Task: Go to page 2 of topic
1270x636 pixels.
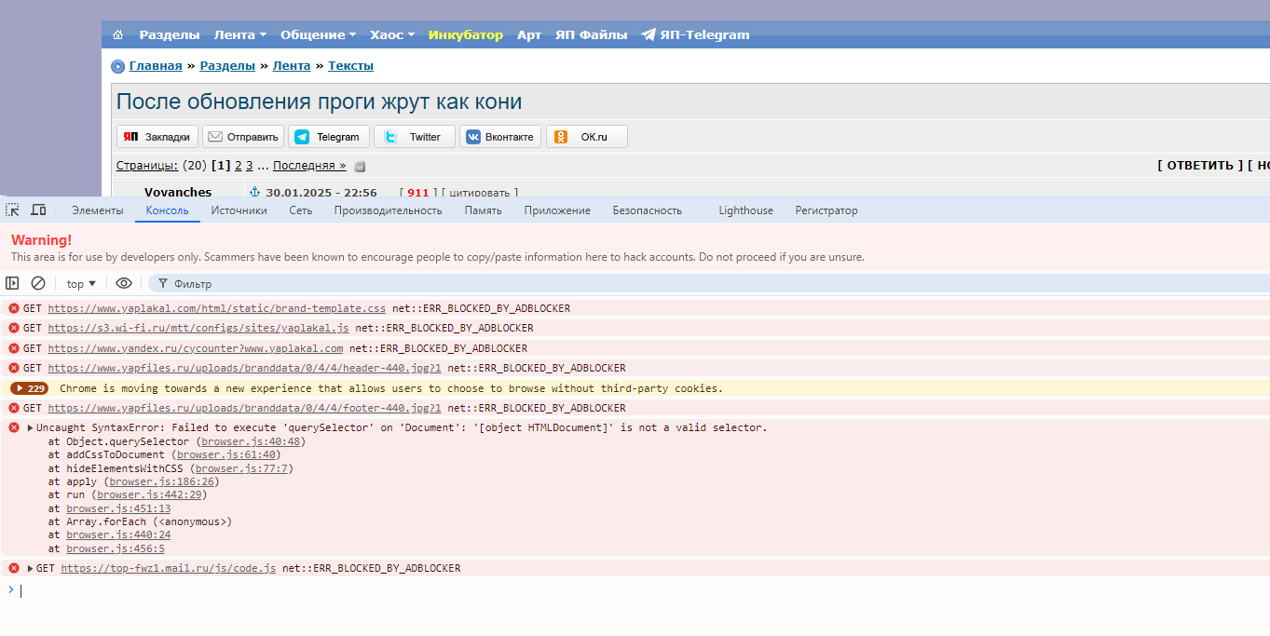Action: [x=239, y=166]
